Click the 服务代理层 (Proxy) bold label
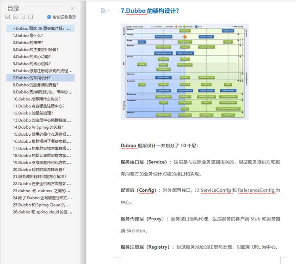This screenshot has height=264, width=296. 142,219
